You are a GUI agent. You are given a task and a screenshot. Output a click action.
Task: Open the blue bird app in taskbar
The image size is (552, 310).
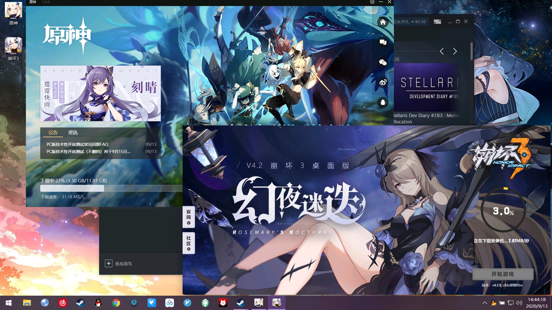152,303
